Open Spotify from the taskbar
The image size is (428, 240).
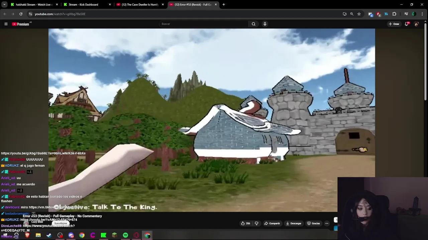pos(125,235)
